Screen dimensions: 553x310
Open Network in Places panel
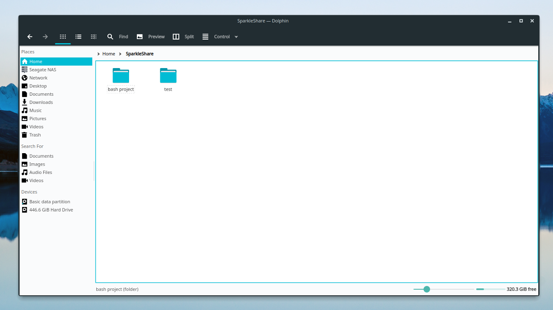click(x=56, y=78)
